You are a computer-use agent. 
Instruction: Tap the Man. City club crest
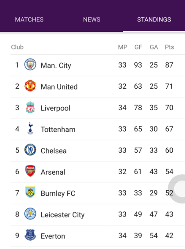(30, 64)
